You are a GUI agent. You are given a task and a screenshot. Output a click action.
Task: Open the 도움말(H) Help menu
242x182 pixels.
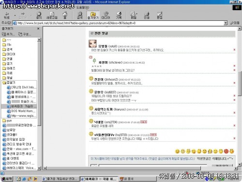pos(83,7)
